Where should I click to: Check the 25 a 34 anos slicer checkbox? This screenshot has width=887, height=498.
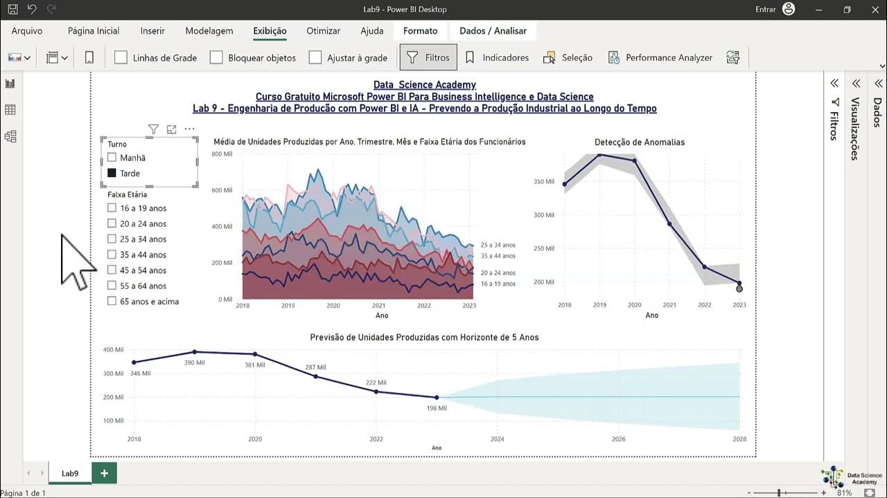[x=112, y=239]
